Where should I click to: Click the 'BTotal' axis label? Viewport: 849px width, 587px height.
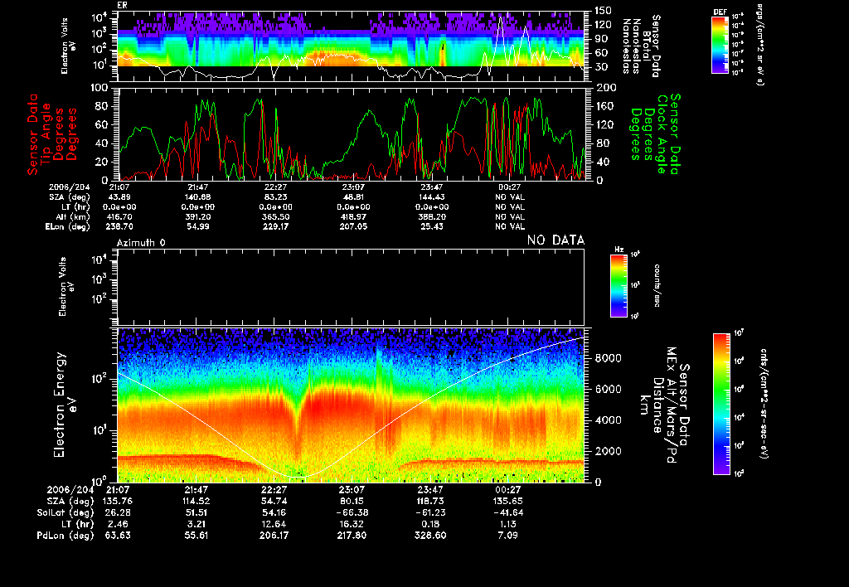point(647,46)
